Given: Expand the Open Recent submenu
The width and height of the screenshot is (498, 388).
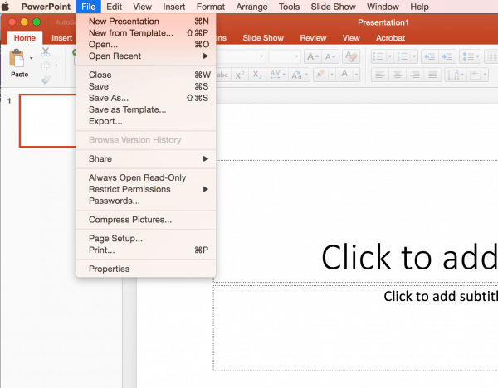Looking at the screenshot, I should pos(146,56).
